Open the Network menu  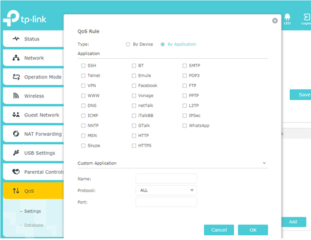coord(33,58)
